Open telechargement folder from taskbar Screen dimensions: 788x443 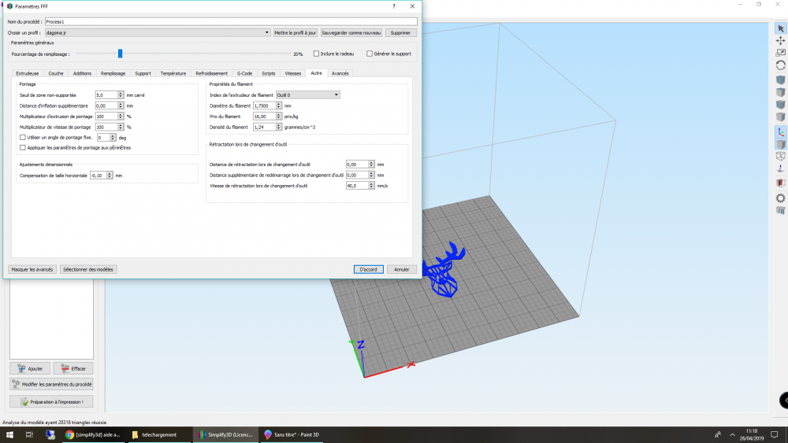[158, 434]
